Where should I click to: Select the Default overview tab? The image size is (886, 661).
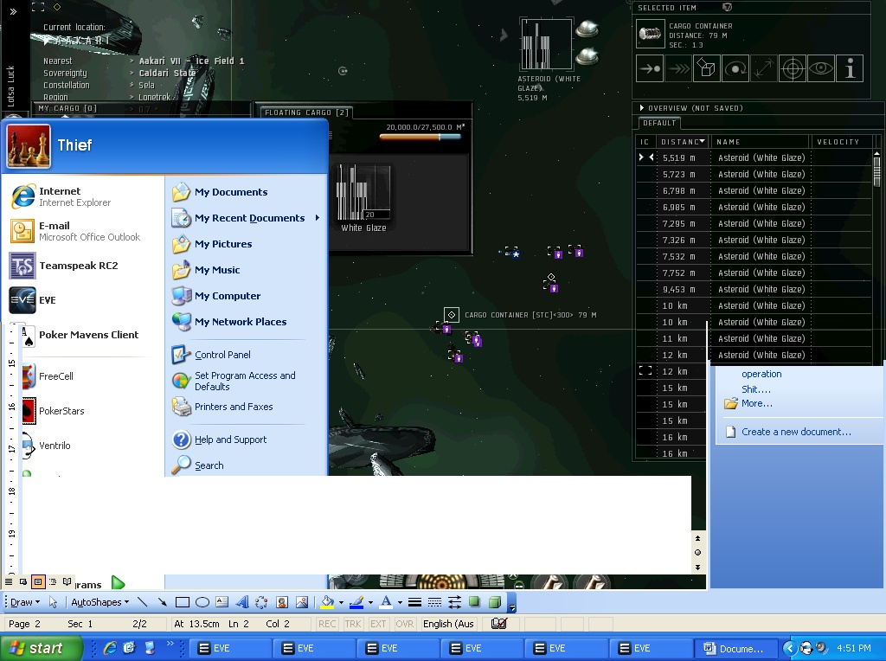point(659,123)
